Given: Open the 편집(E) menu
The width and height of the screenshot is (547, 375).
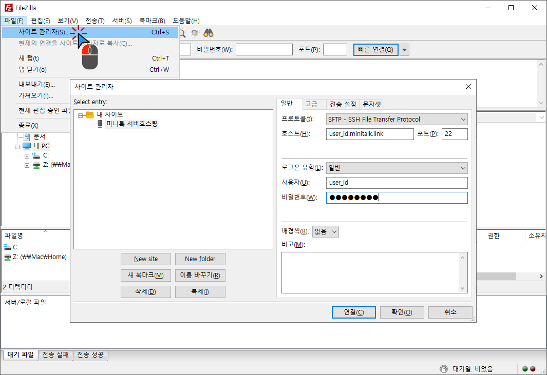Looking at the screenshot, I should point(41,21).
